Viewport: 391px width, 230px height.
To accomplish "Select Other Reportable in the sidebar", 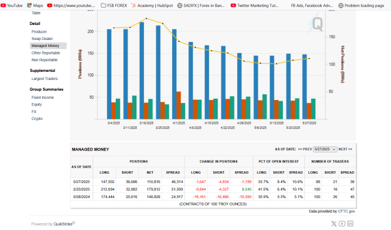I will 46,53.
